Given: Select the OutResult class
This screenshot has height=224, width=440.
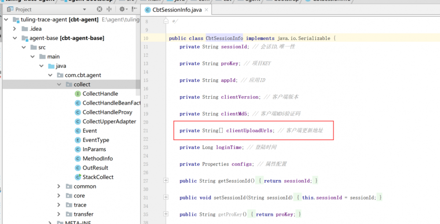Looking at the screenshot, I should pos(95,167).
